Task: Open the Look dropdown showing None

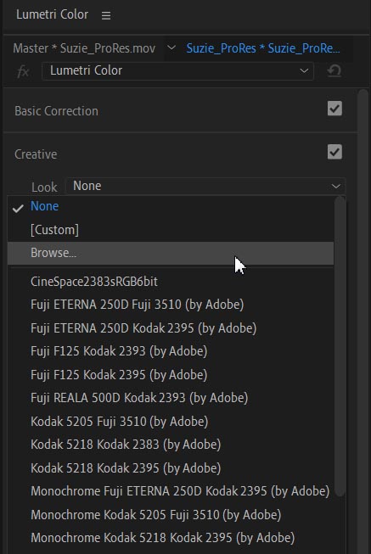Action: tap(205, 186)
